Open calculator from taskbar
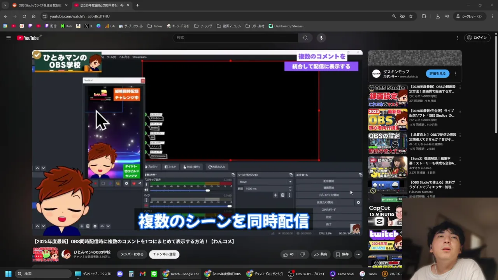The image size is (498, 280). tap(131, 274)
